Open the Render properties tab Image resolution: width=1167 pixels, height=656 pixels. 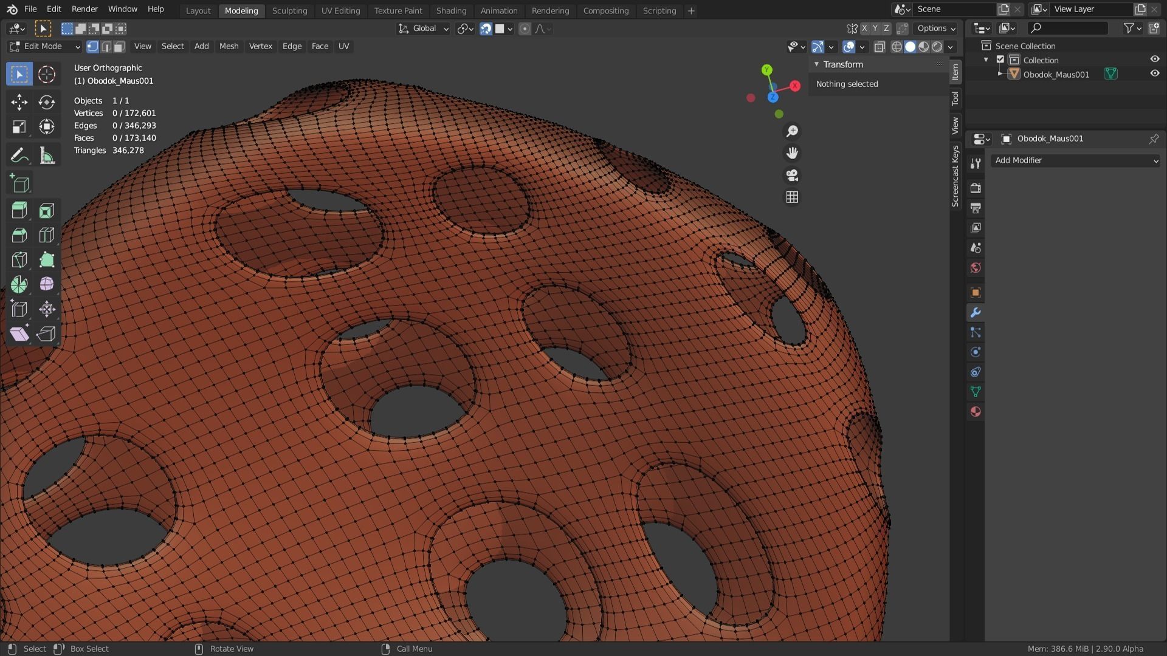[976, 188]
